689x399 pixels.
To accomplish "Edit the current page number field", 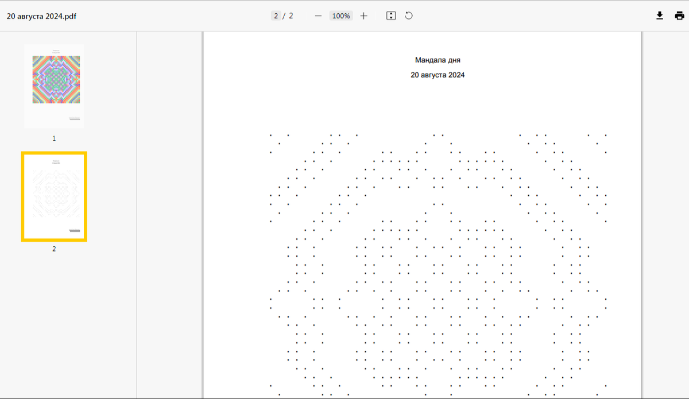I will tap(276, 16).
